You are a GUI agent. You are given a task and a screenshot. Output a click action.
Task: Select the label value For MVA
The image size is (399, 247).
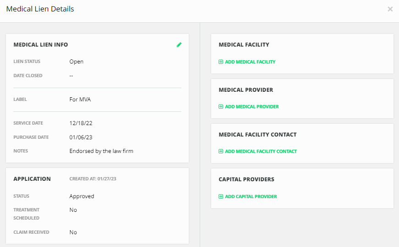(x=80, y=100)
